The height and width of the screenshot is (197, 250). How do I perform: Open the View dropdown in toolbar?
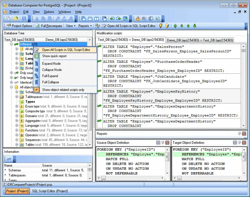click(x=70, y=26)
